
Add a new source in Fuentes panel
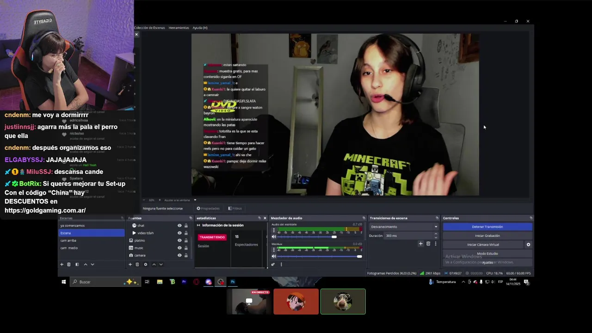[x=130, y=265]
